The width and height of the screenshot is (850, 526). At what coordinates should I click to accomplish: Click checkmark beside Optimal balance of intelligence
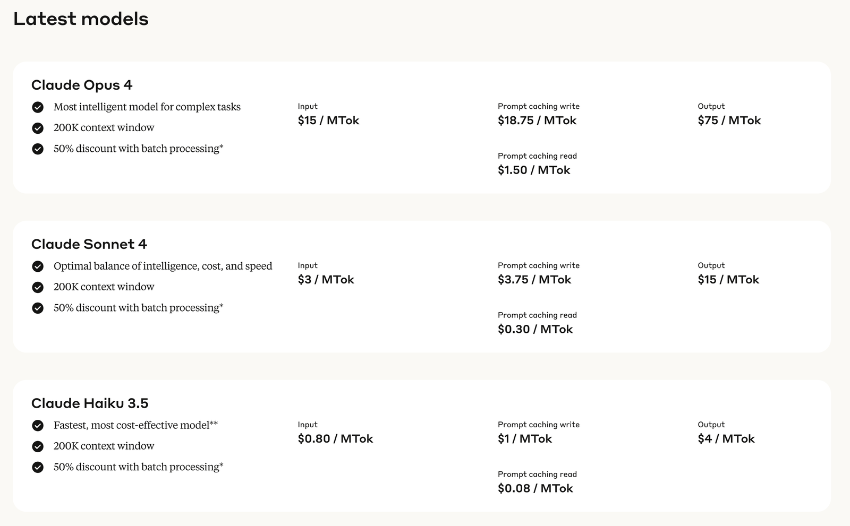[x=38, y=266]
